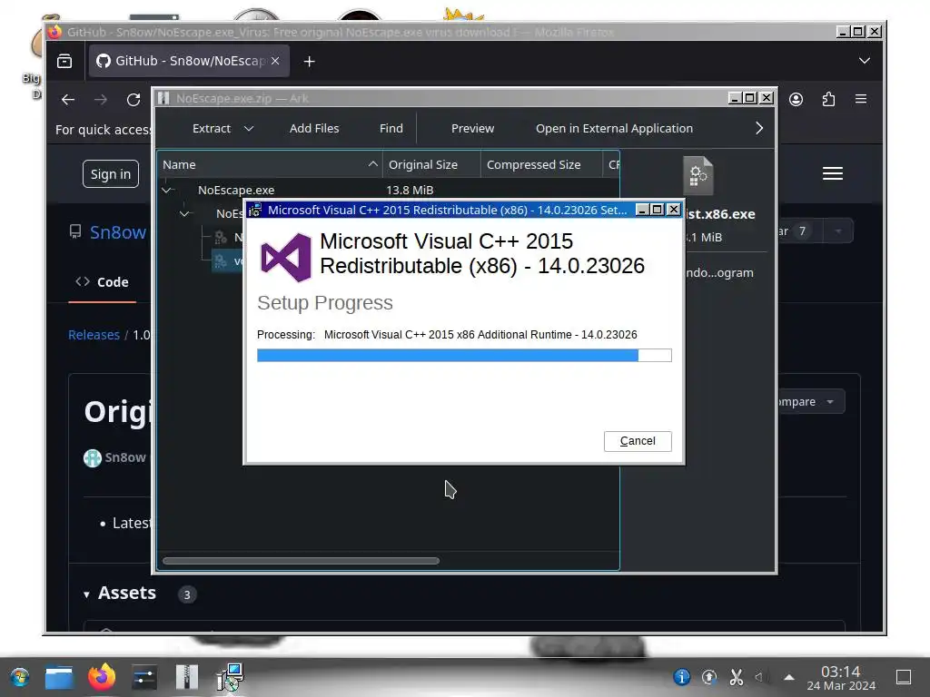Click the volume tray icon
This screenshot has width=930, height=697.
pyautogui.click(x=758, y=677)
